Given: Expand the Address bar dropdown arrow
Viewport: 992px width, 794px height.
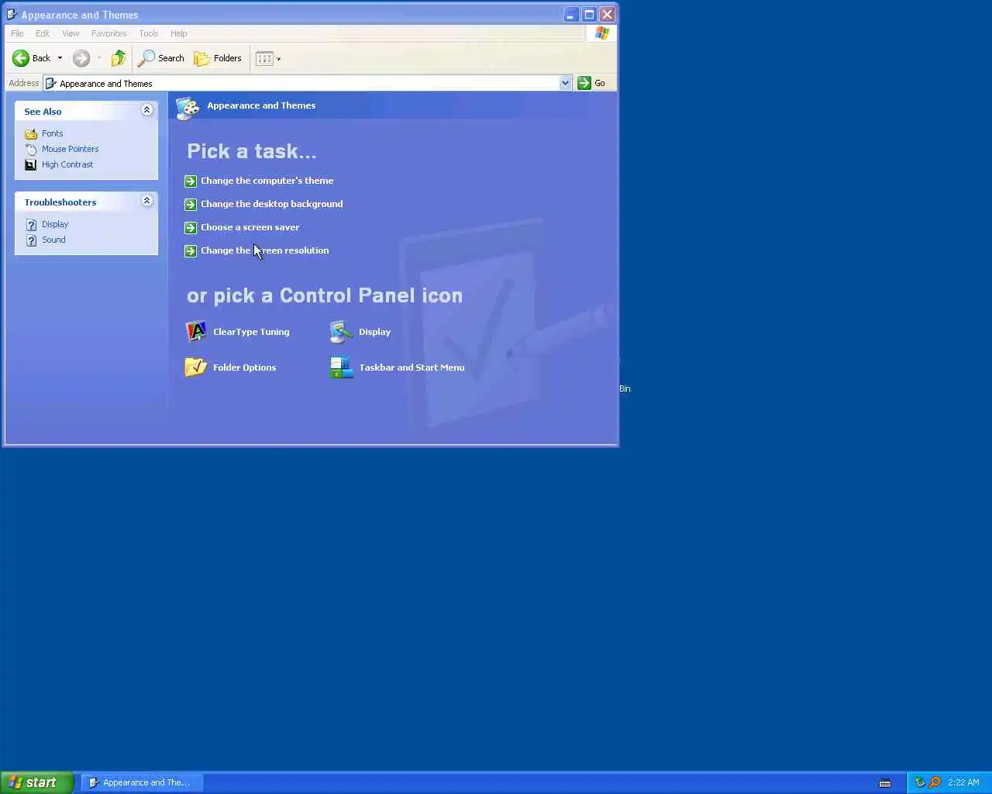Looking at the screenshot, I should (x=565, y=83).
